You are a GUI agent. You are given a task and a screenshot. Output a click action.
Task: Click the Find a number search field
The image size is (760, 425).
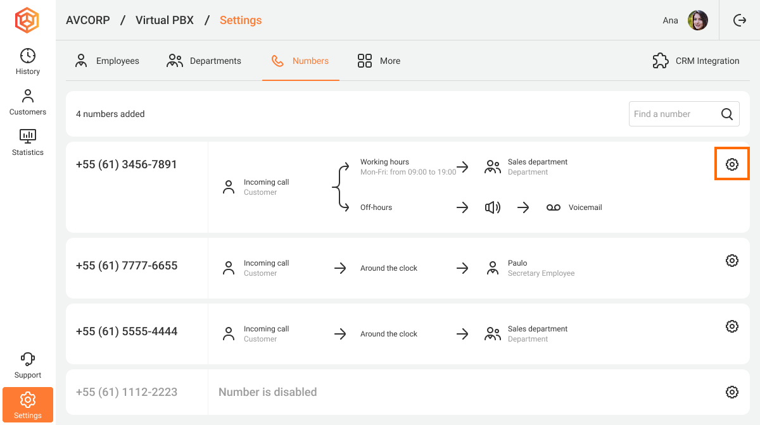(x=684, y=114)
